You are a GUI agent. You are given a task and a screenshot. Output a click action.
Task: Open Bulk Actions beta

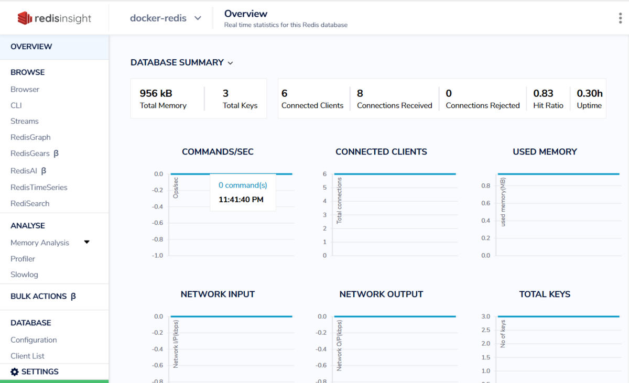[x=43, y=296]
